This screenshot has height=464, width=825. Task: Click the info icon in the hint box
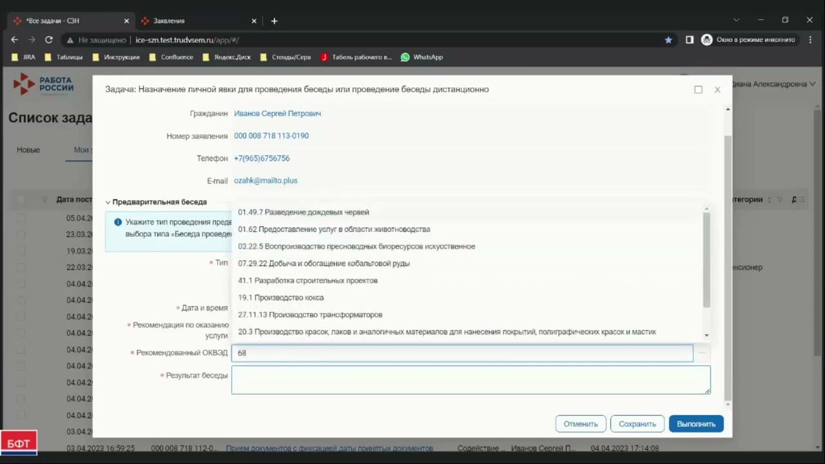click(x=118, y=222)
